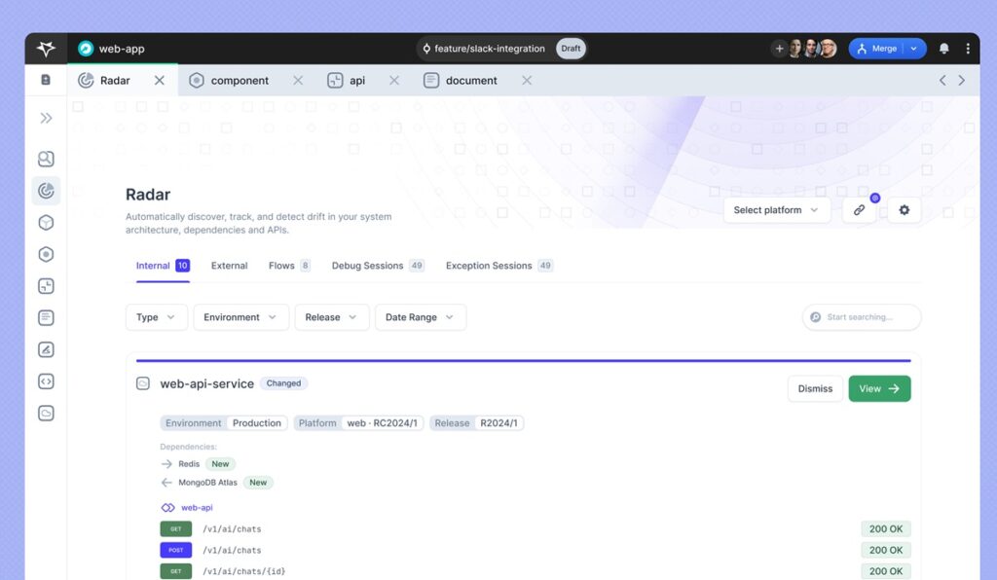Click the link icon button
Viewport: 997px width, 580px height.
pos(859,209)
